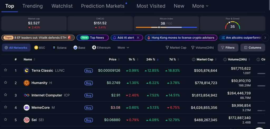Switch to the Trending tab

click(x=32, y=6)
